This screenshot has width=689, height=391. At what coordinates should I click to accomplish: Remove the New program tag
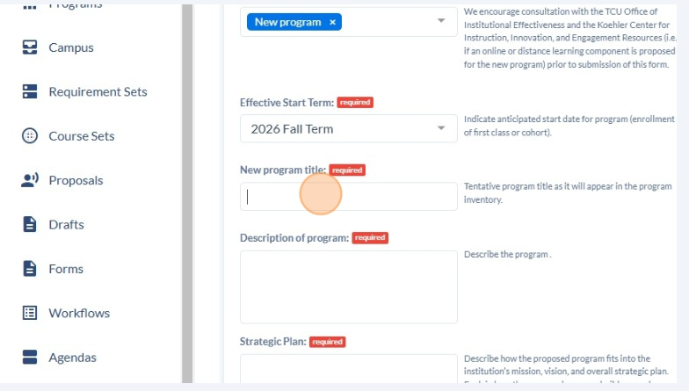(x=332, y=22)
